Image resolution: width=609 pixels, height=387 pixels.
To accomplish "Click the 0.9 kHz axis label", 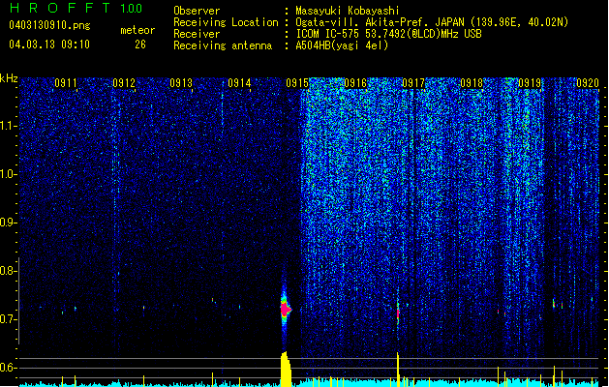I will 9,223.
